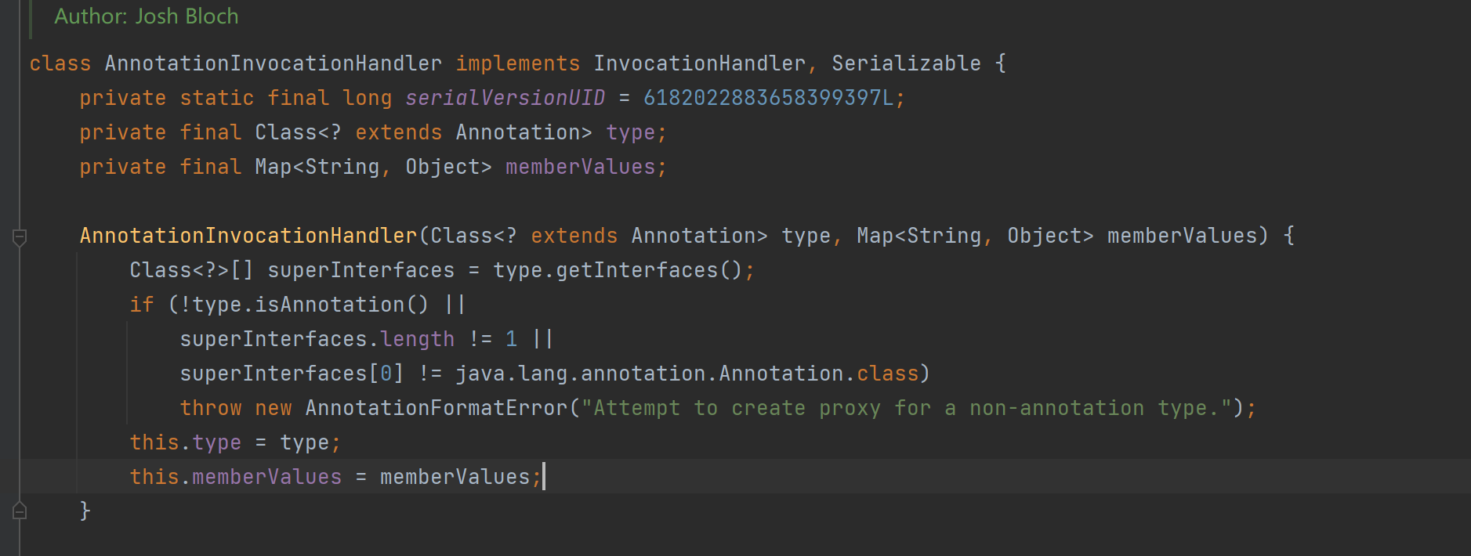Click the throw keyword
The height and width of the screenshot is (556, 1471).
click(x=211, y=408)
